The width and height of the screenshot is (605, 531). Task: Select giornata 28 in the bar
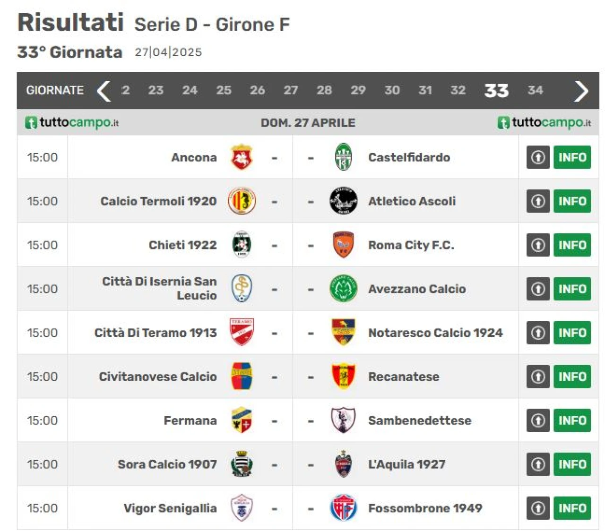[x=324, y=90]
